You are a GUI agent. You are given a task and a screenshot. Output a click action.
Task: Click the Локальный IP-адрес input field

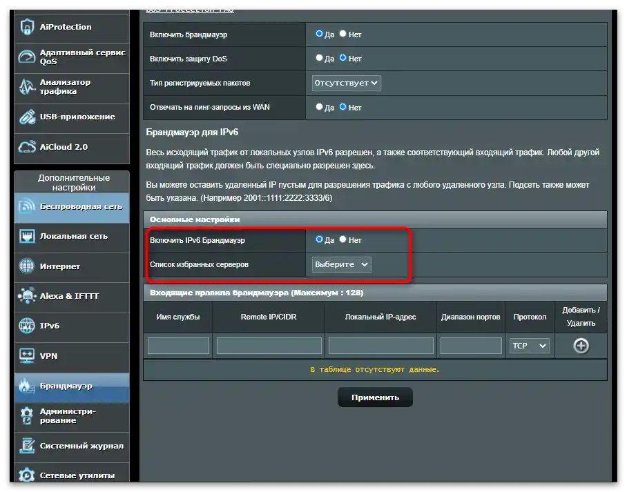pyautogui.click(x=381, y=346)
